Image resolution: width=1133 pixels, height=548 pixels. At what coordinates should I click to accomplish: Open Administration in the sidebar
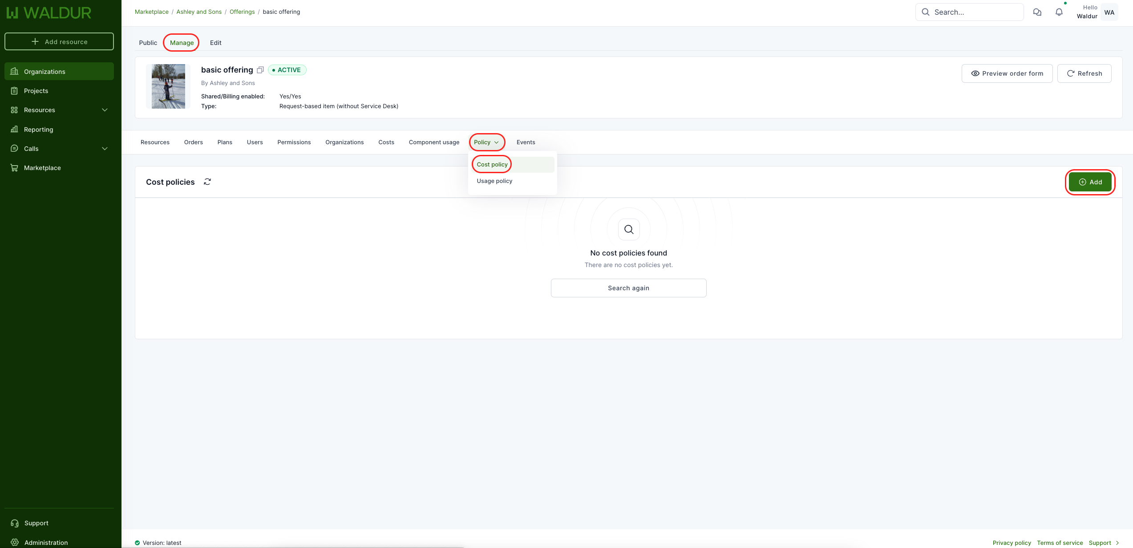point(46,542)
